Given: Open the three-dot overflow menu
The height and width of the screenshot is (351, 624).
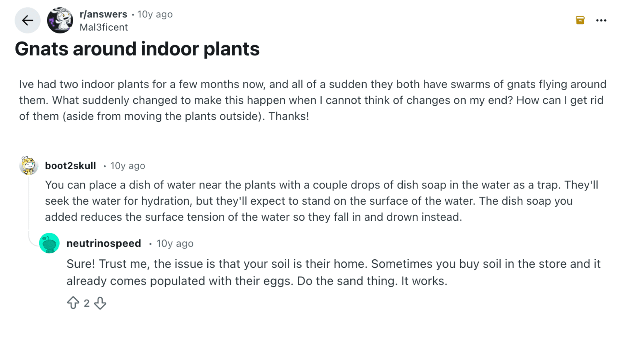Looking at the screenshot, I should pyautogui.click(x=601, y=20).
